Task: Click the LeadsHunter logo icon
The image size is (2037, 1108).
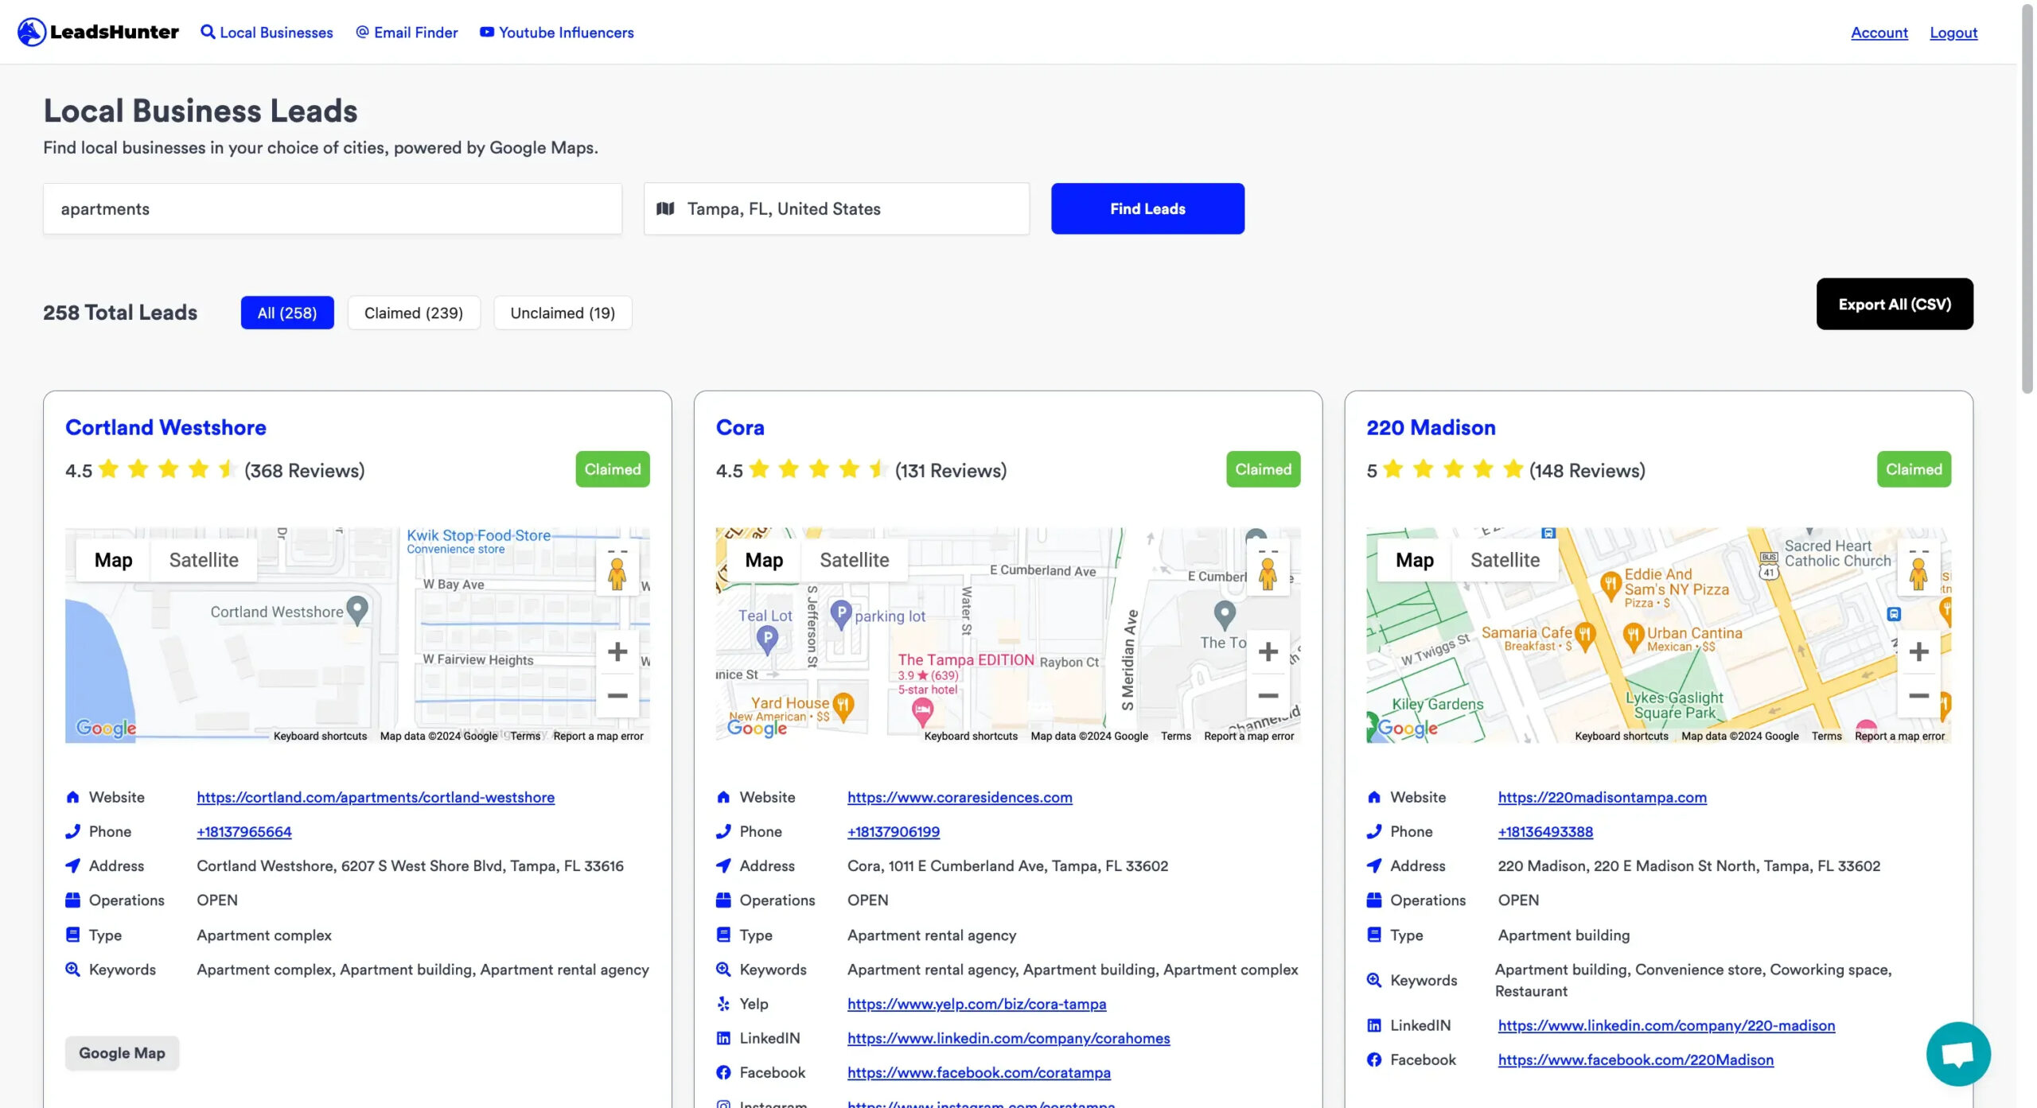Action: pos(30,30)
